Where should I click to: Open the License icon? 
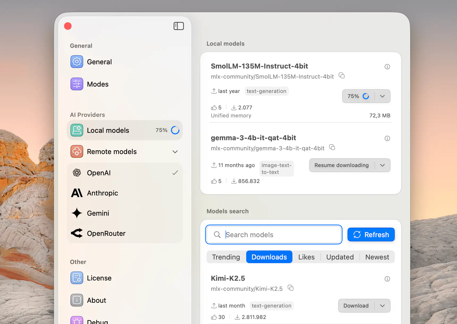tap(77, 278)
